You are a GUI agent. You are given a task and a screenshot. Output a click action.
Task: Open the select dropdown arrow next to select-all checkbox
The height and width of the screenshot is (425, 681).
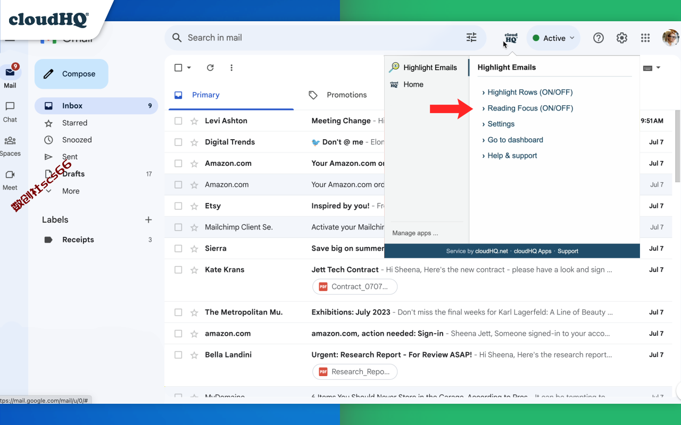click(189, 67)
